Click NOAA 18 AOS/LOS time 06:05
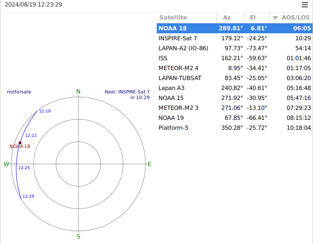This screenshot has width=313, height=244. (302, 28)
